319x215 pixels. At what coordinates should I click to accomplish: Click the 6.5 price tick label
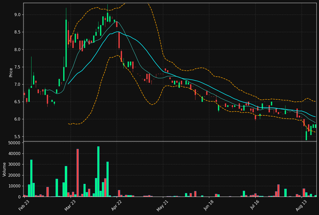coord(17,102)
